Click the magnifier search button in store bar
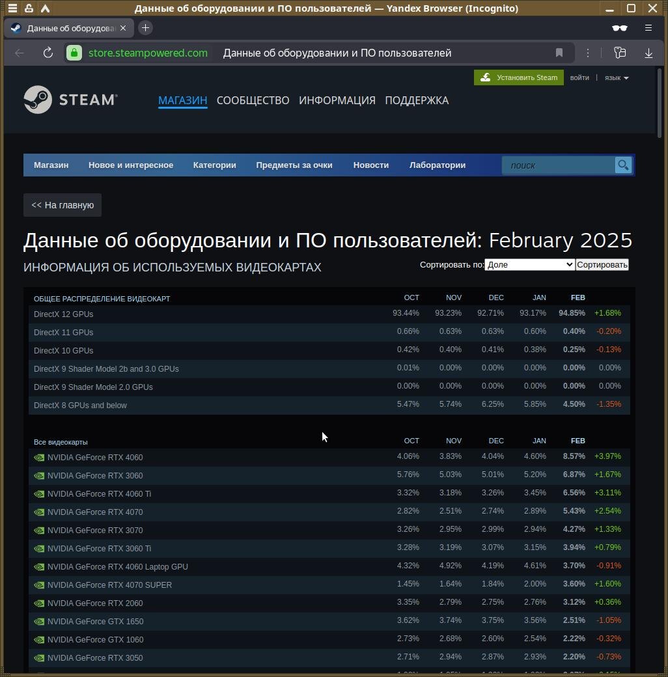 pos(623,165)
